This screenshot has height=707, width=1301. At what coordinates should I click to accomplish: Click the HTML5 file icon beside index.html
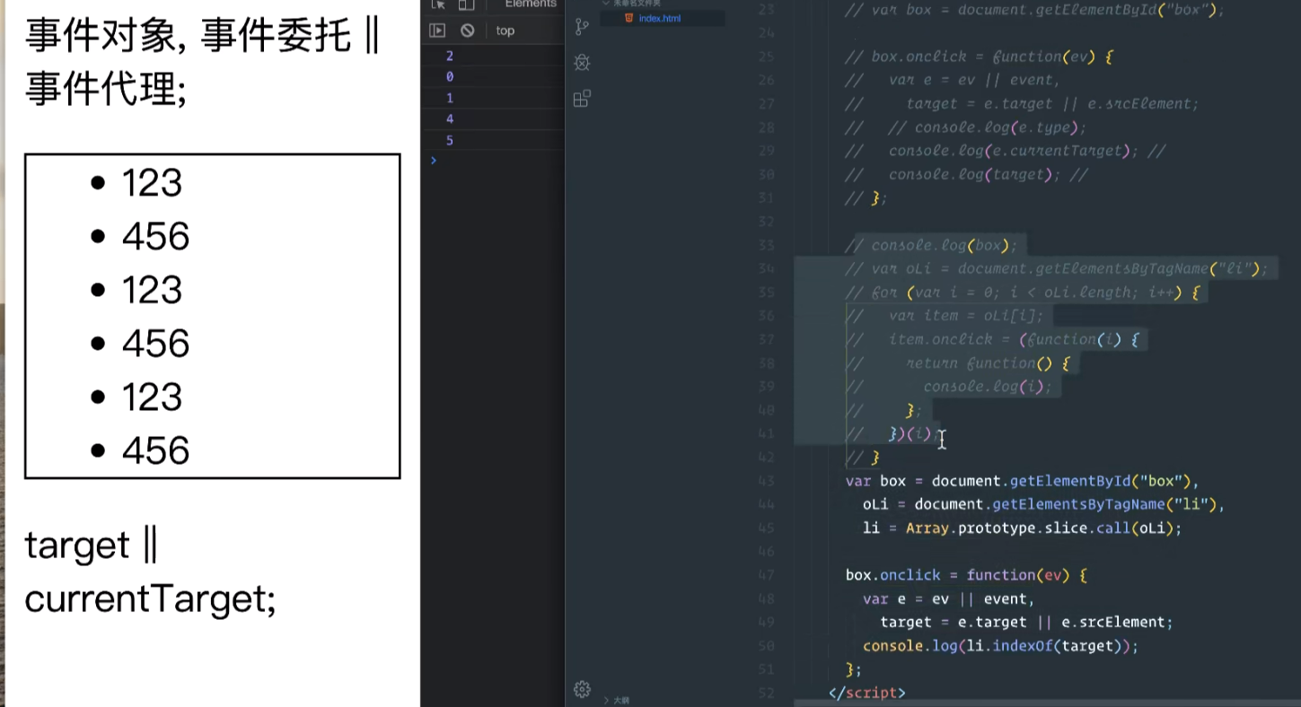click(x=629, y=18)
